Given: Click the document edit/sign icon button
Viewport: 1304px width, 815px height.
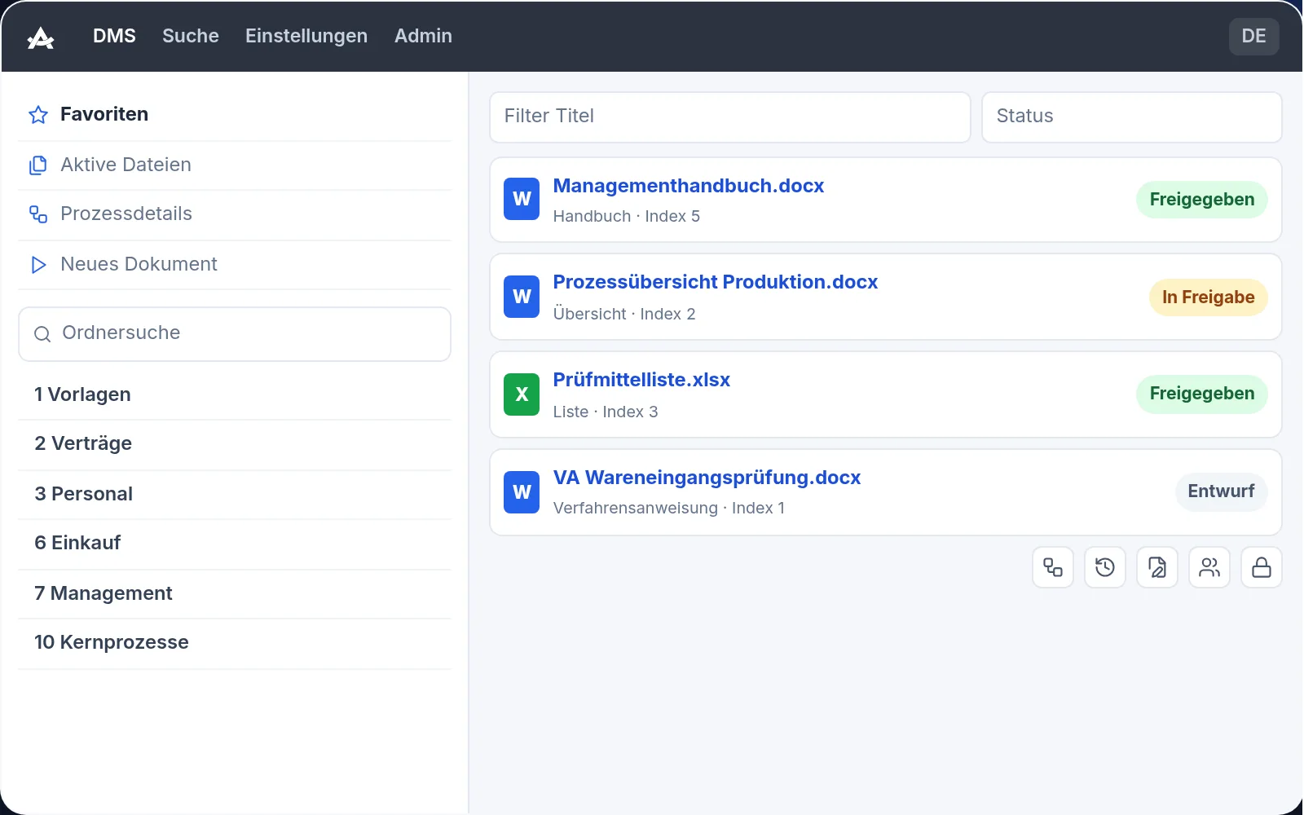Looking at the screenshot, I should coord(1157,567).
